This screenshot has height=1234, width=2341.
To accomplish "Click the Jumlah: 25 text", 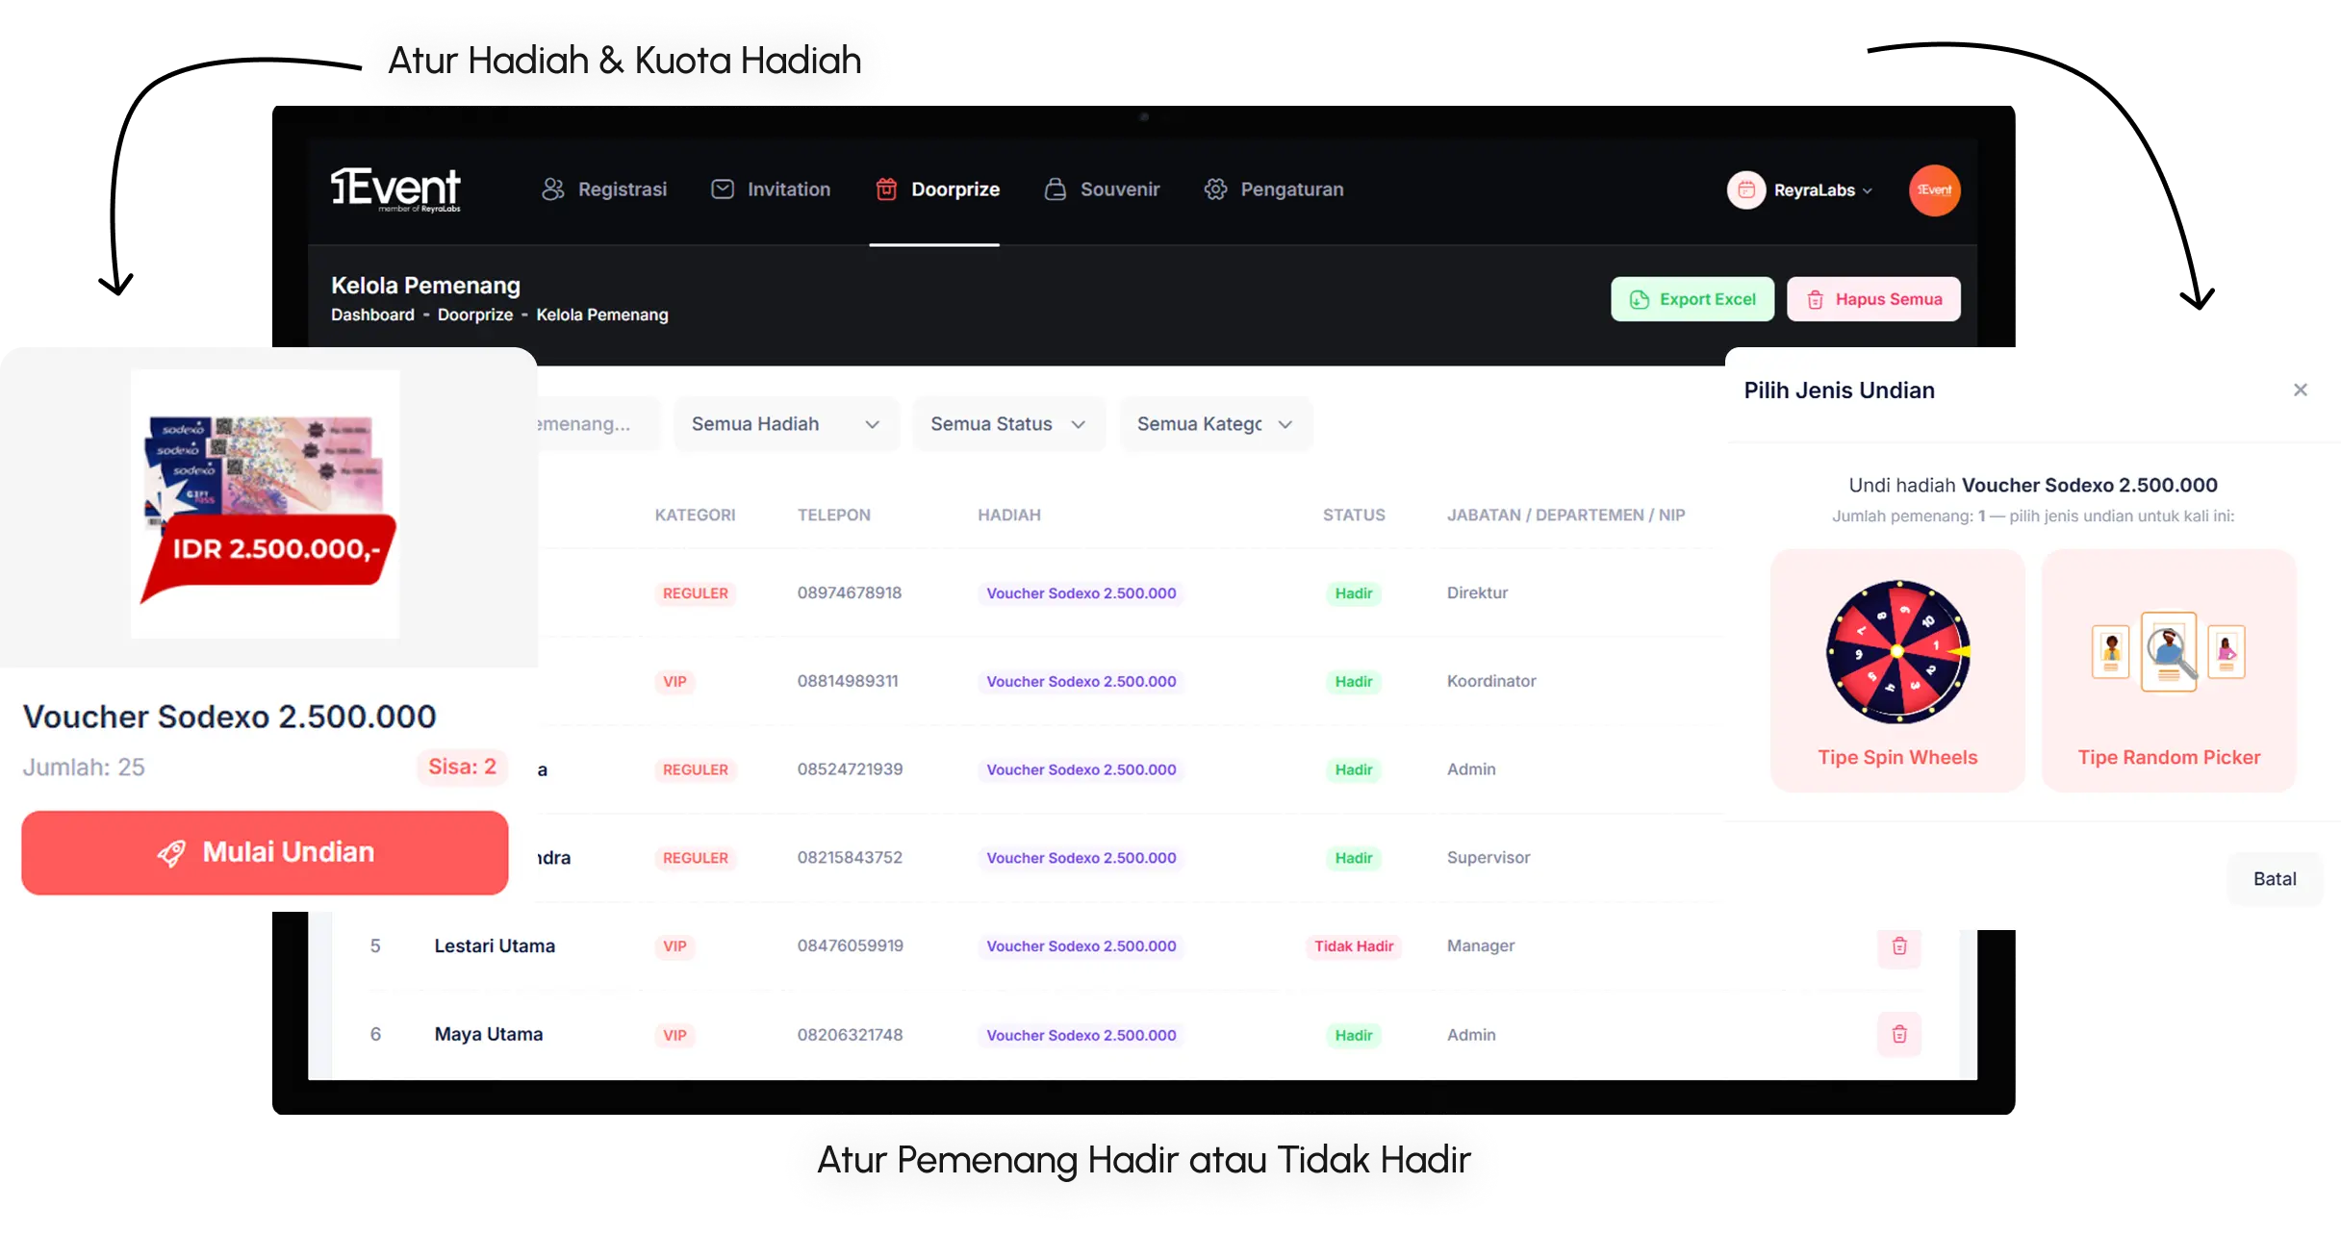I will [84, 767].
